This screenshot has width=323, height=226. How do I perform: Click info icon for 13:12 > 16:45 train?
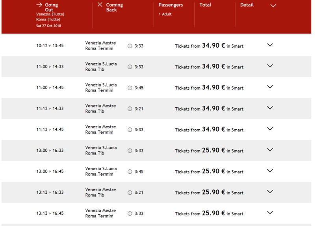point(130,213)
